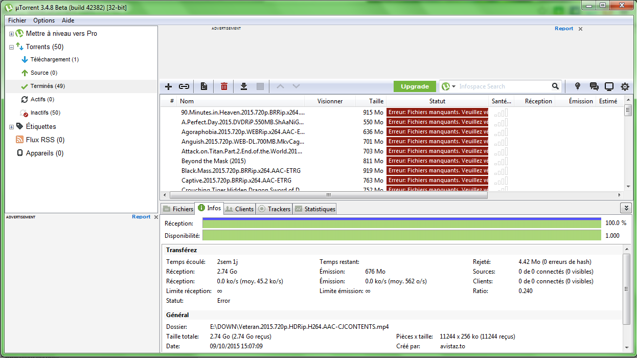637x358 pixels.
Task: Select the Black.Mass.2015 torrent row
Action: (393, 170)
